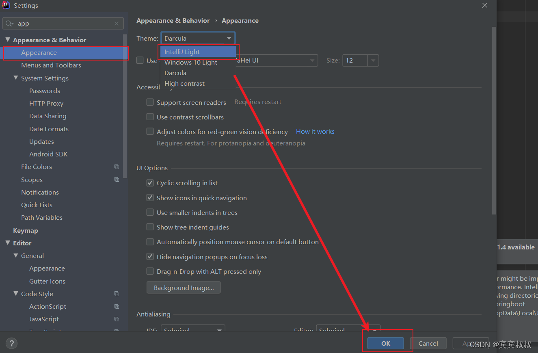Click the settings search field containing app
The width and height of the screenshot is (538, 353).
[x=63, y=24]
